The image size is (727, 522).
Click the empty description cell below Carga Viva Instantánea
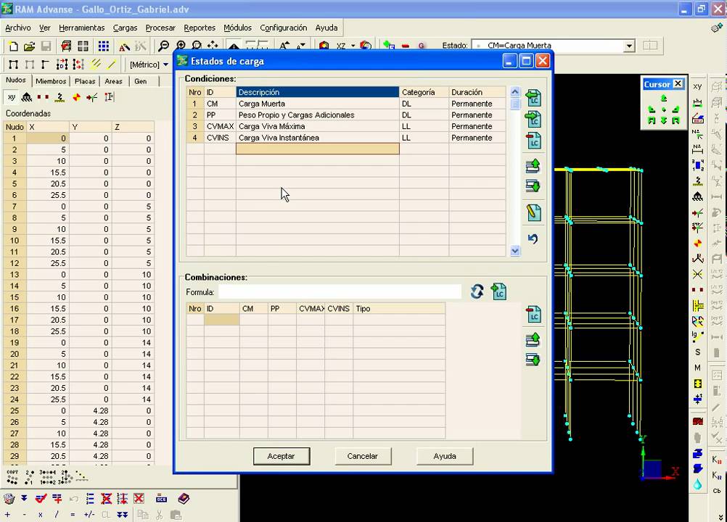[x=318, y=149]
